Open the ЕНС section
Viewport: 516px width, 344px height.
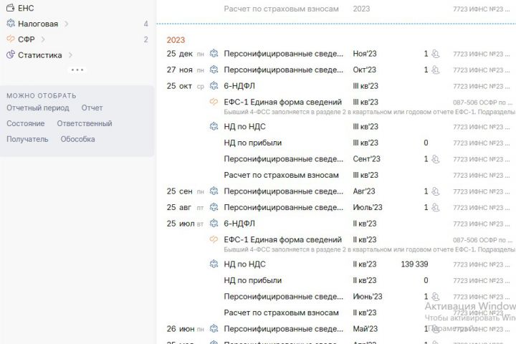26,8
